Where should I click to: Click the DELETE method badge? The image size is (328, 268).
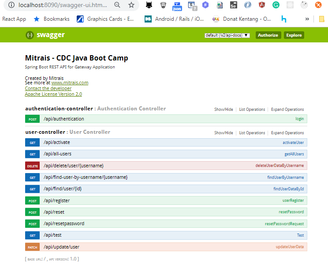[33, 166]
